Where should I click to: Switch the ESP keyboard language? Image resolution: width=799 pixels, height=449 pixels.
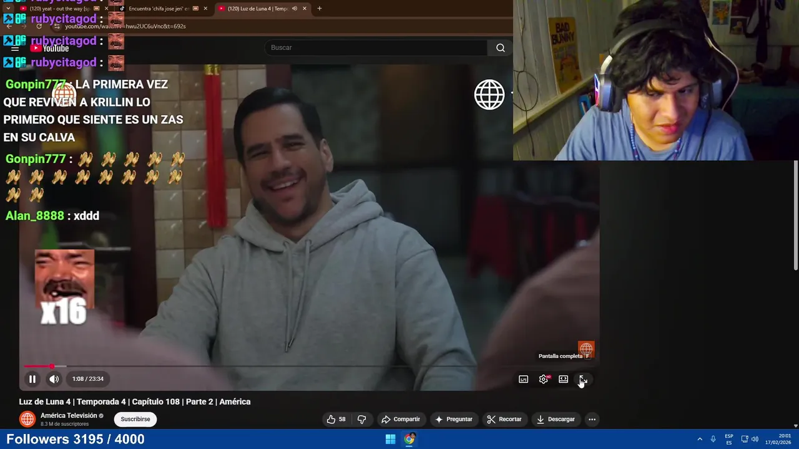pyautogui.click(x=729, y=439)
